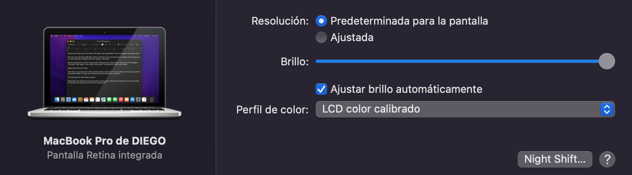Click the Resolución label
This screenshot has width=632, height=175.
(280, 21)
